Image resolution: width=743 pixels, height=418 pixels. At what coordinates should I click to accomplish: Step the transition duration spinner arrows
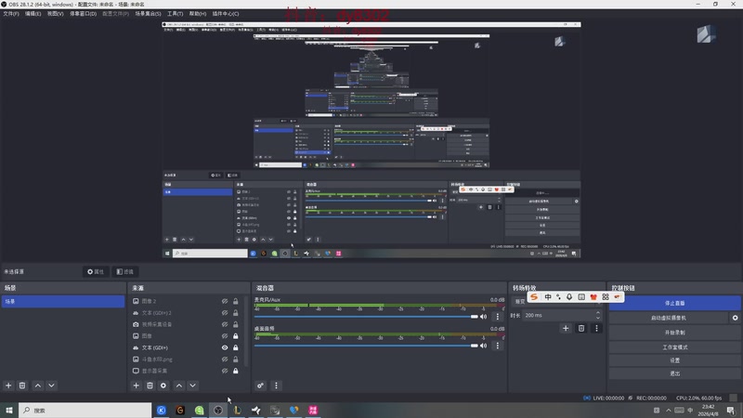(x=598, y=315)
